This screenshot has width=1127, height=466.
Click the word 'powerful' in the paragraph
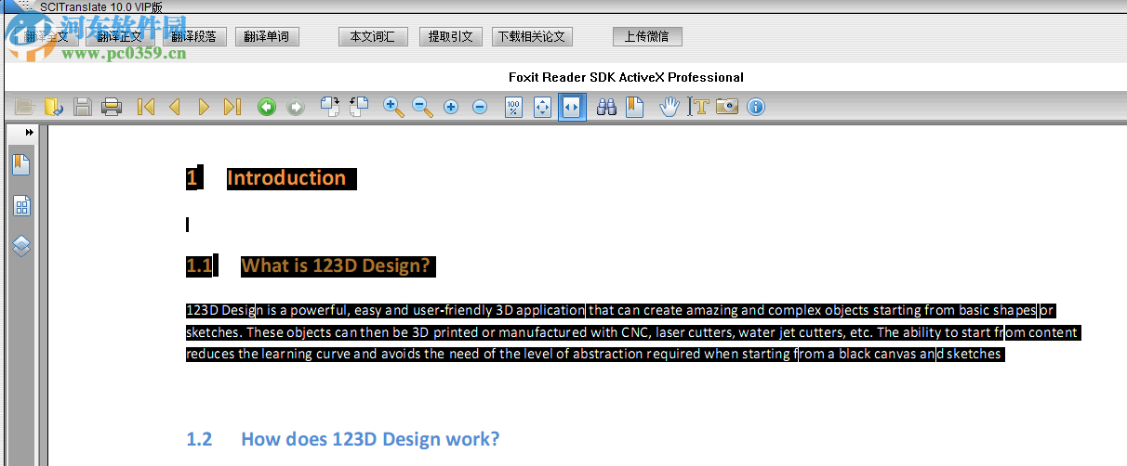click(x=320, y=311)
